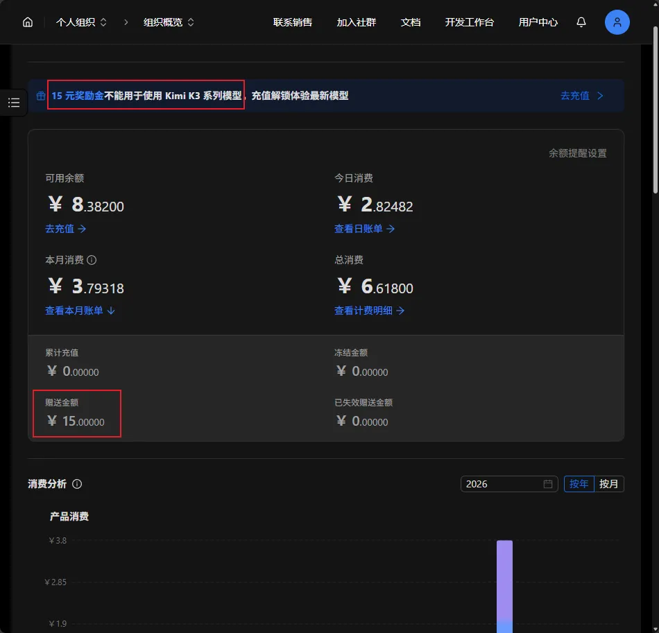Click the 总消费 label
The image size is (659, 633).
[349, 260]
